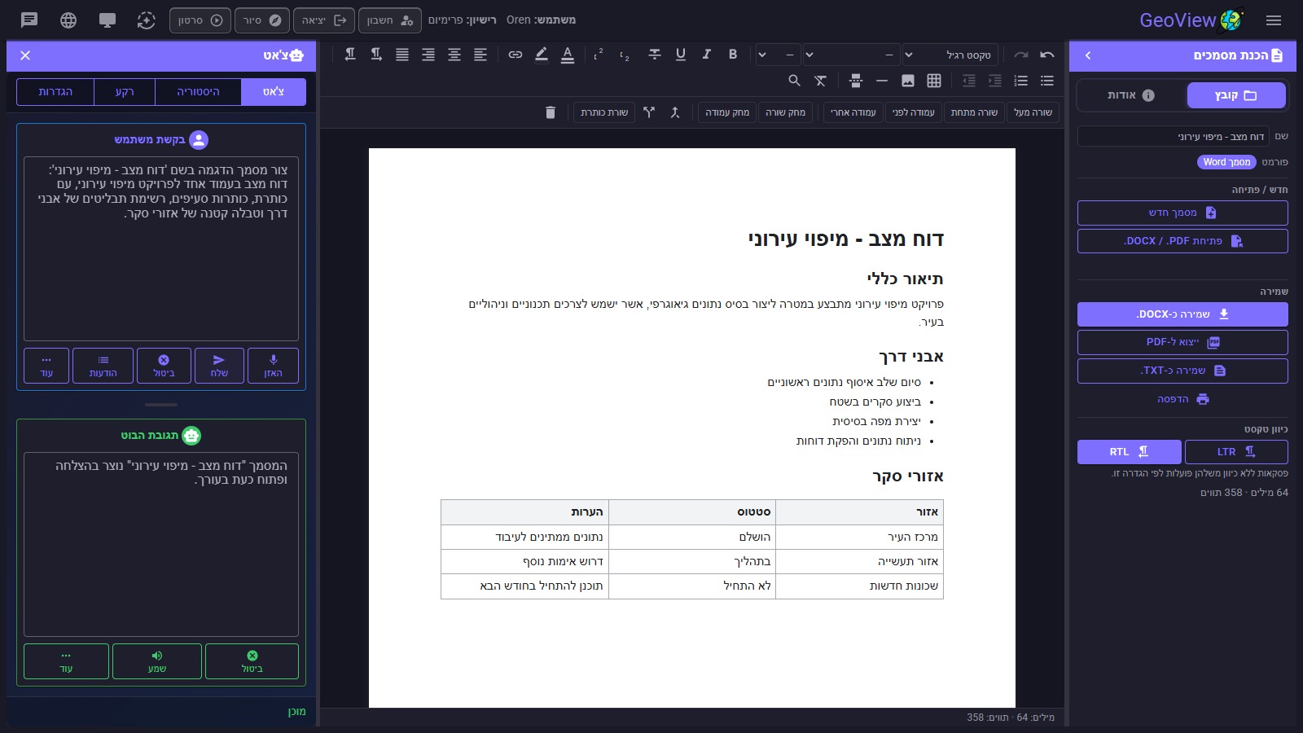Align text right

428,55
